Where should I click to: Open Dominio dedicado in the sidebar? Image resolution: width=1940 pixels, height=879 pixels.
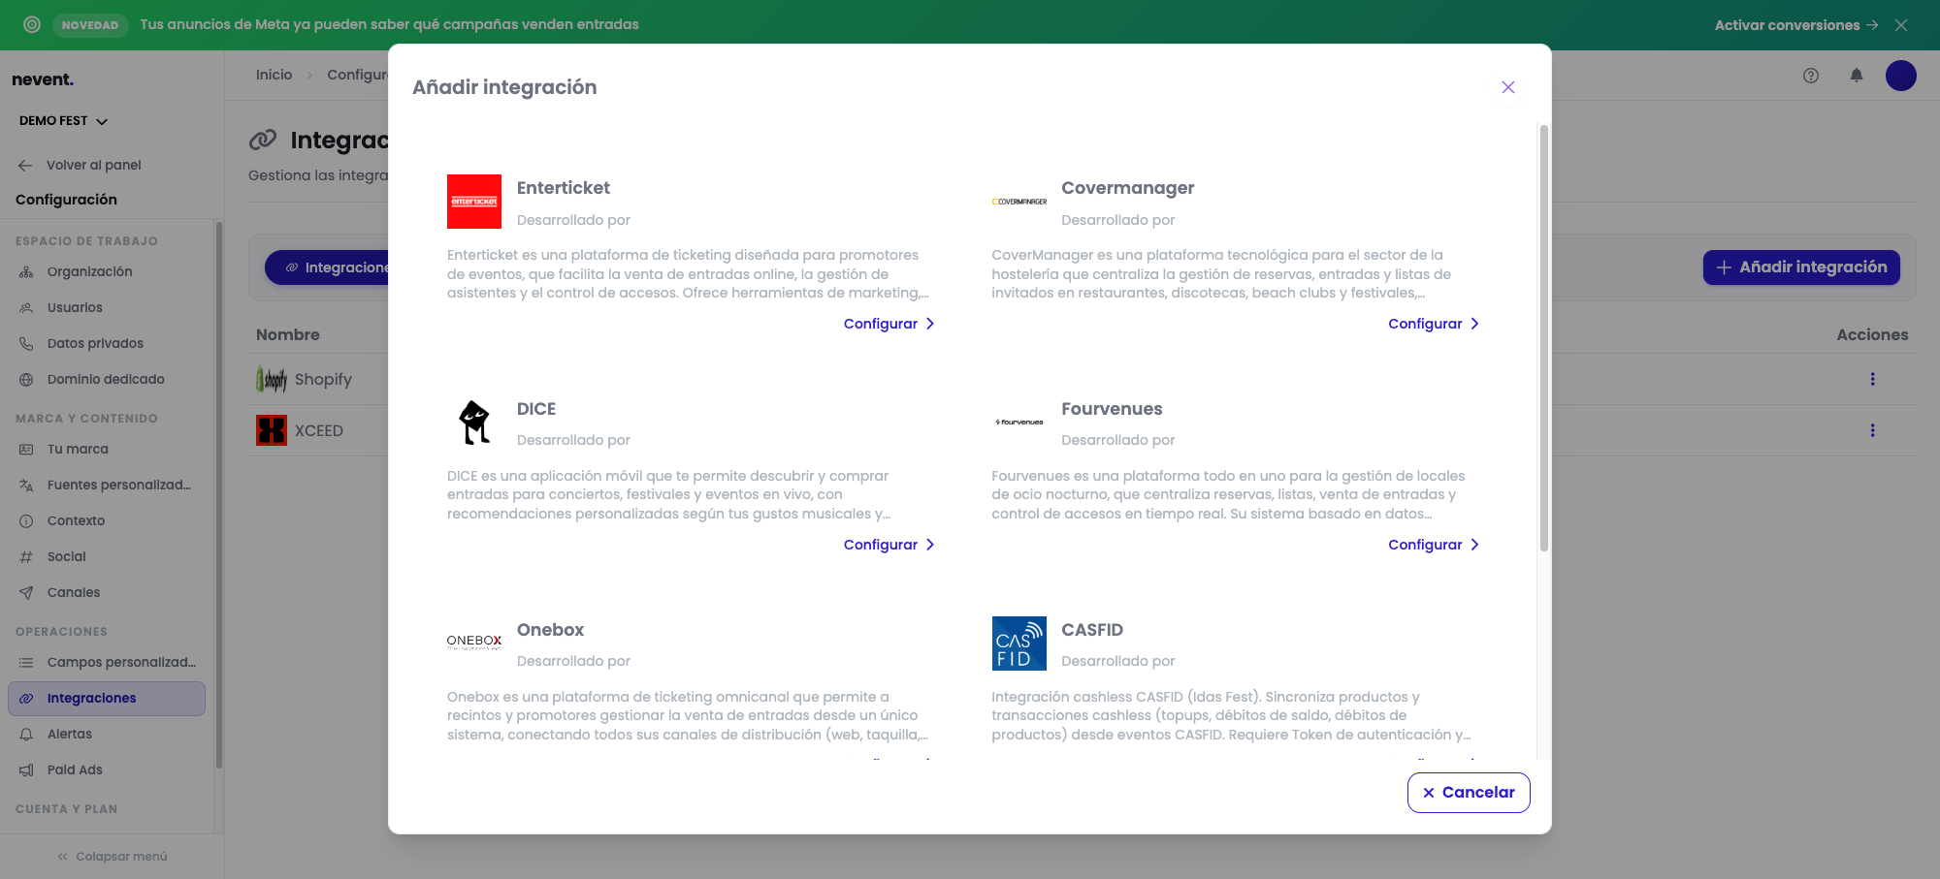(x=107, y=380)
